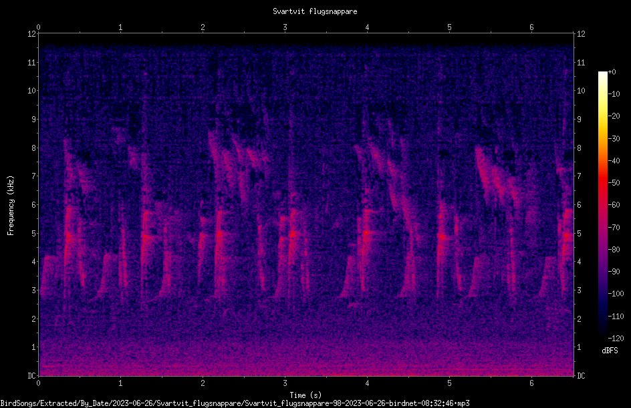Select the '-120' value on the color scale

click(616, 339)
